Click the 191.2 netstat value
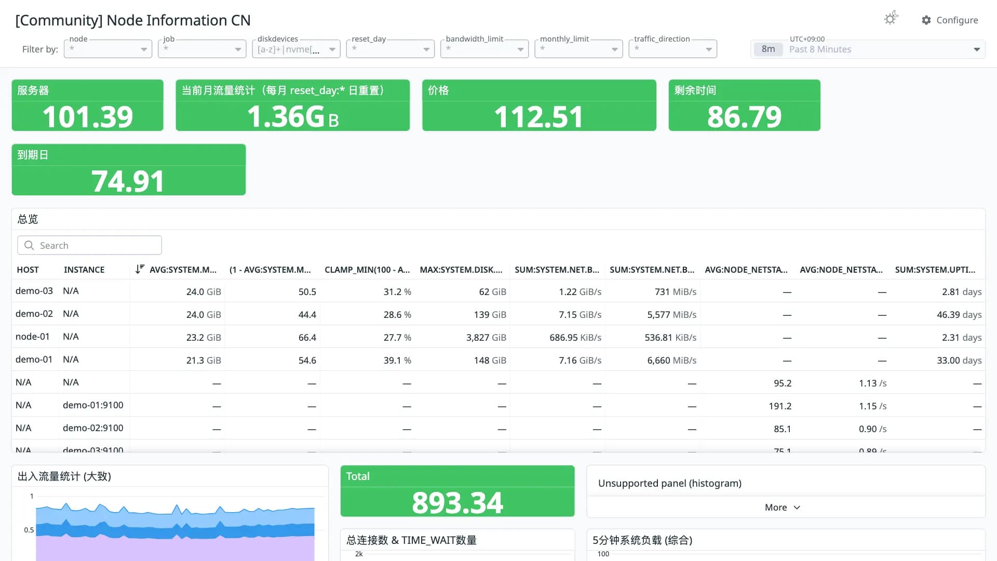Viewport: 997px width, 561px height. (x=780, y=406)
